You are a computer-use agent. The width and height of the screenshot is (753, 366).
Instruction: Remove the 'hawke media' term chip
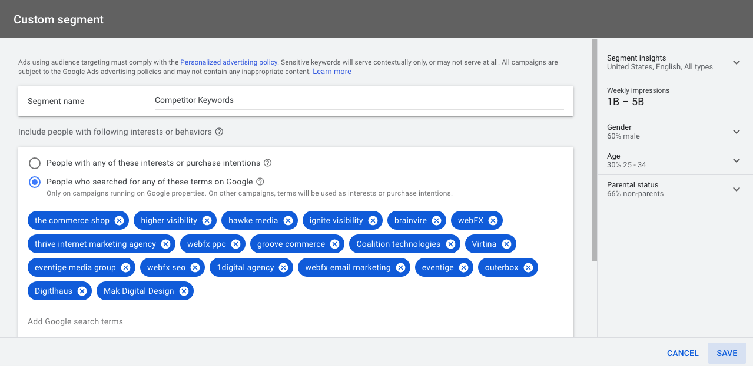point(288,220)
